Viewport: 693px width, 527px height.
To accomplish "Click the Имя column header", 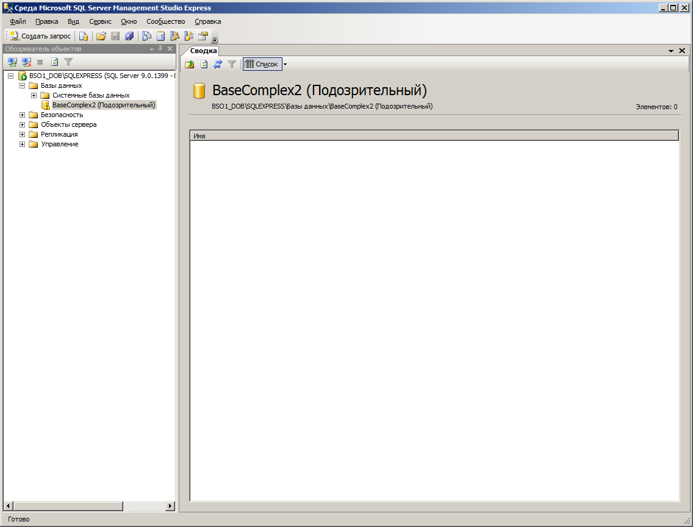I will tap(434, 136).
